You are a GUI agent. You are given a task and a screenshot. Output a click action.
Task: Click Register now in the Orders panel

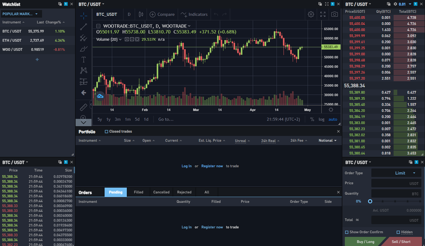coord(212,227)
